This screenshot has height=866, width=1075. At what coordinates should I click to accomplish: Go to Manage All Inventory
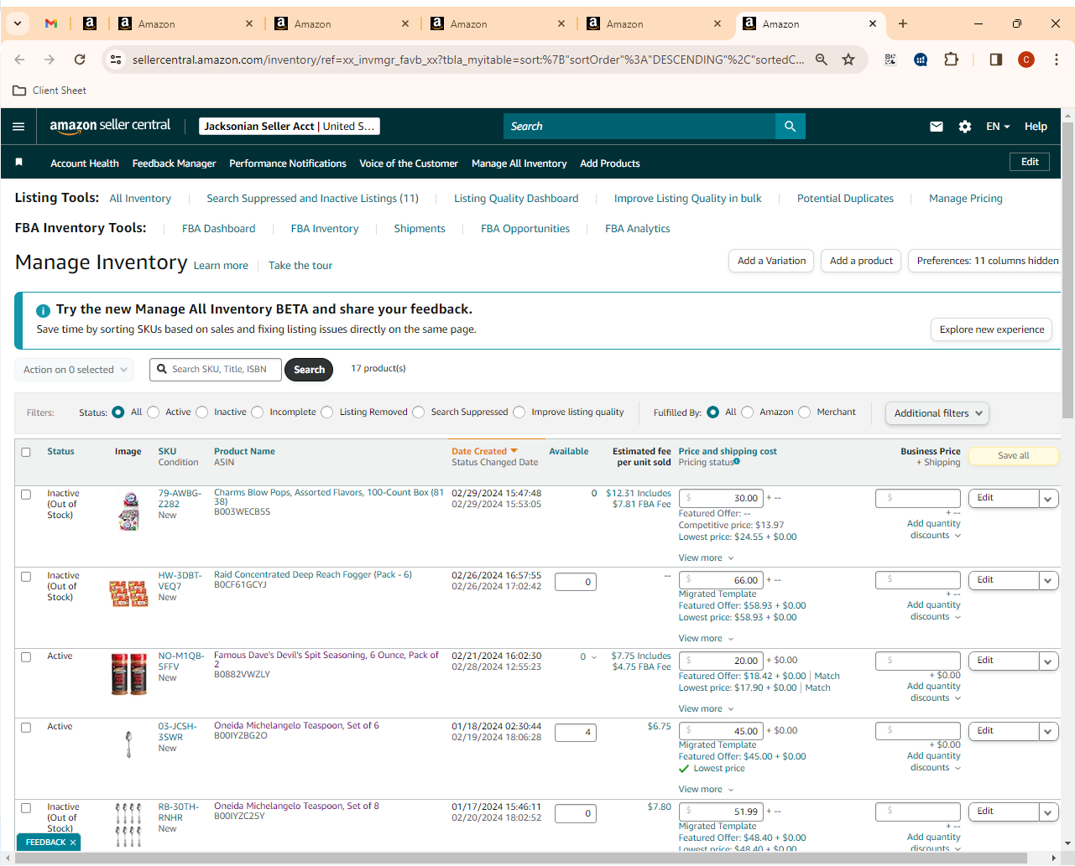point(519,163)
